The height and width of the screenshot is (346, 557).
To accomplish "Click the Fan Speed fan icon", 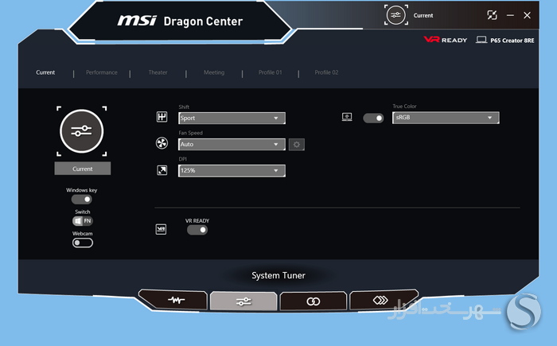I will 162,143.
